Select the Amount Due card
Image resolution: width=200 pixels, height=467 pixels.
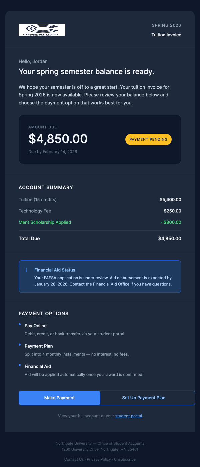click(100, 139)
